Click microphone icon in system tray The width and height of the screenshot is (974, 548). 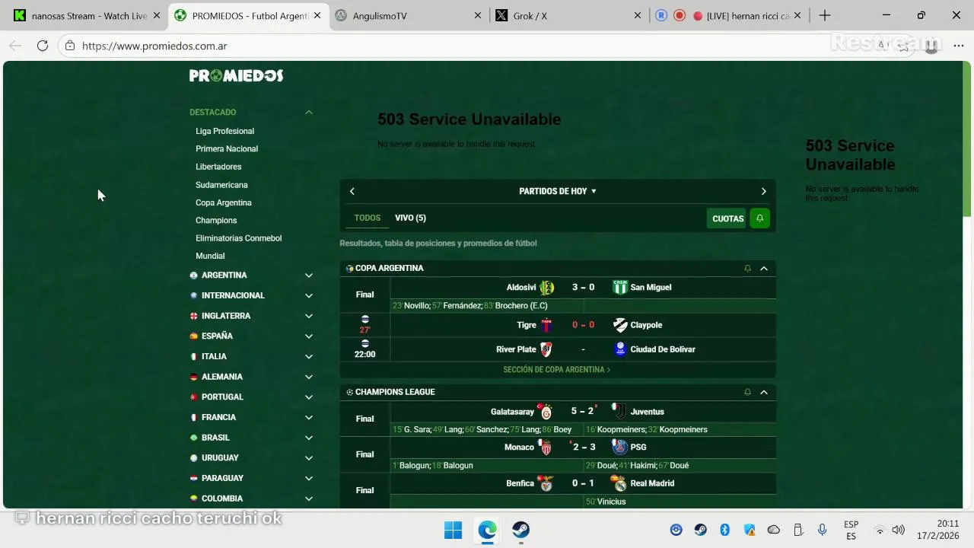tap(822, 530)
